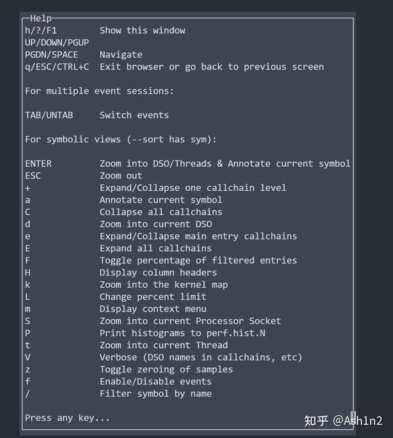Click the 'Press any key...' prompt
393x438 pixels.
67,418
